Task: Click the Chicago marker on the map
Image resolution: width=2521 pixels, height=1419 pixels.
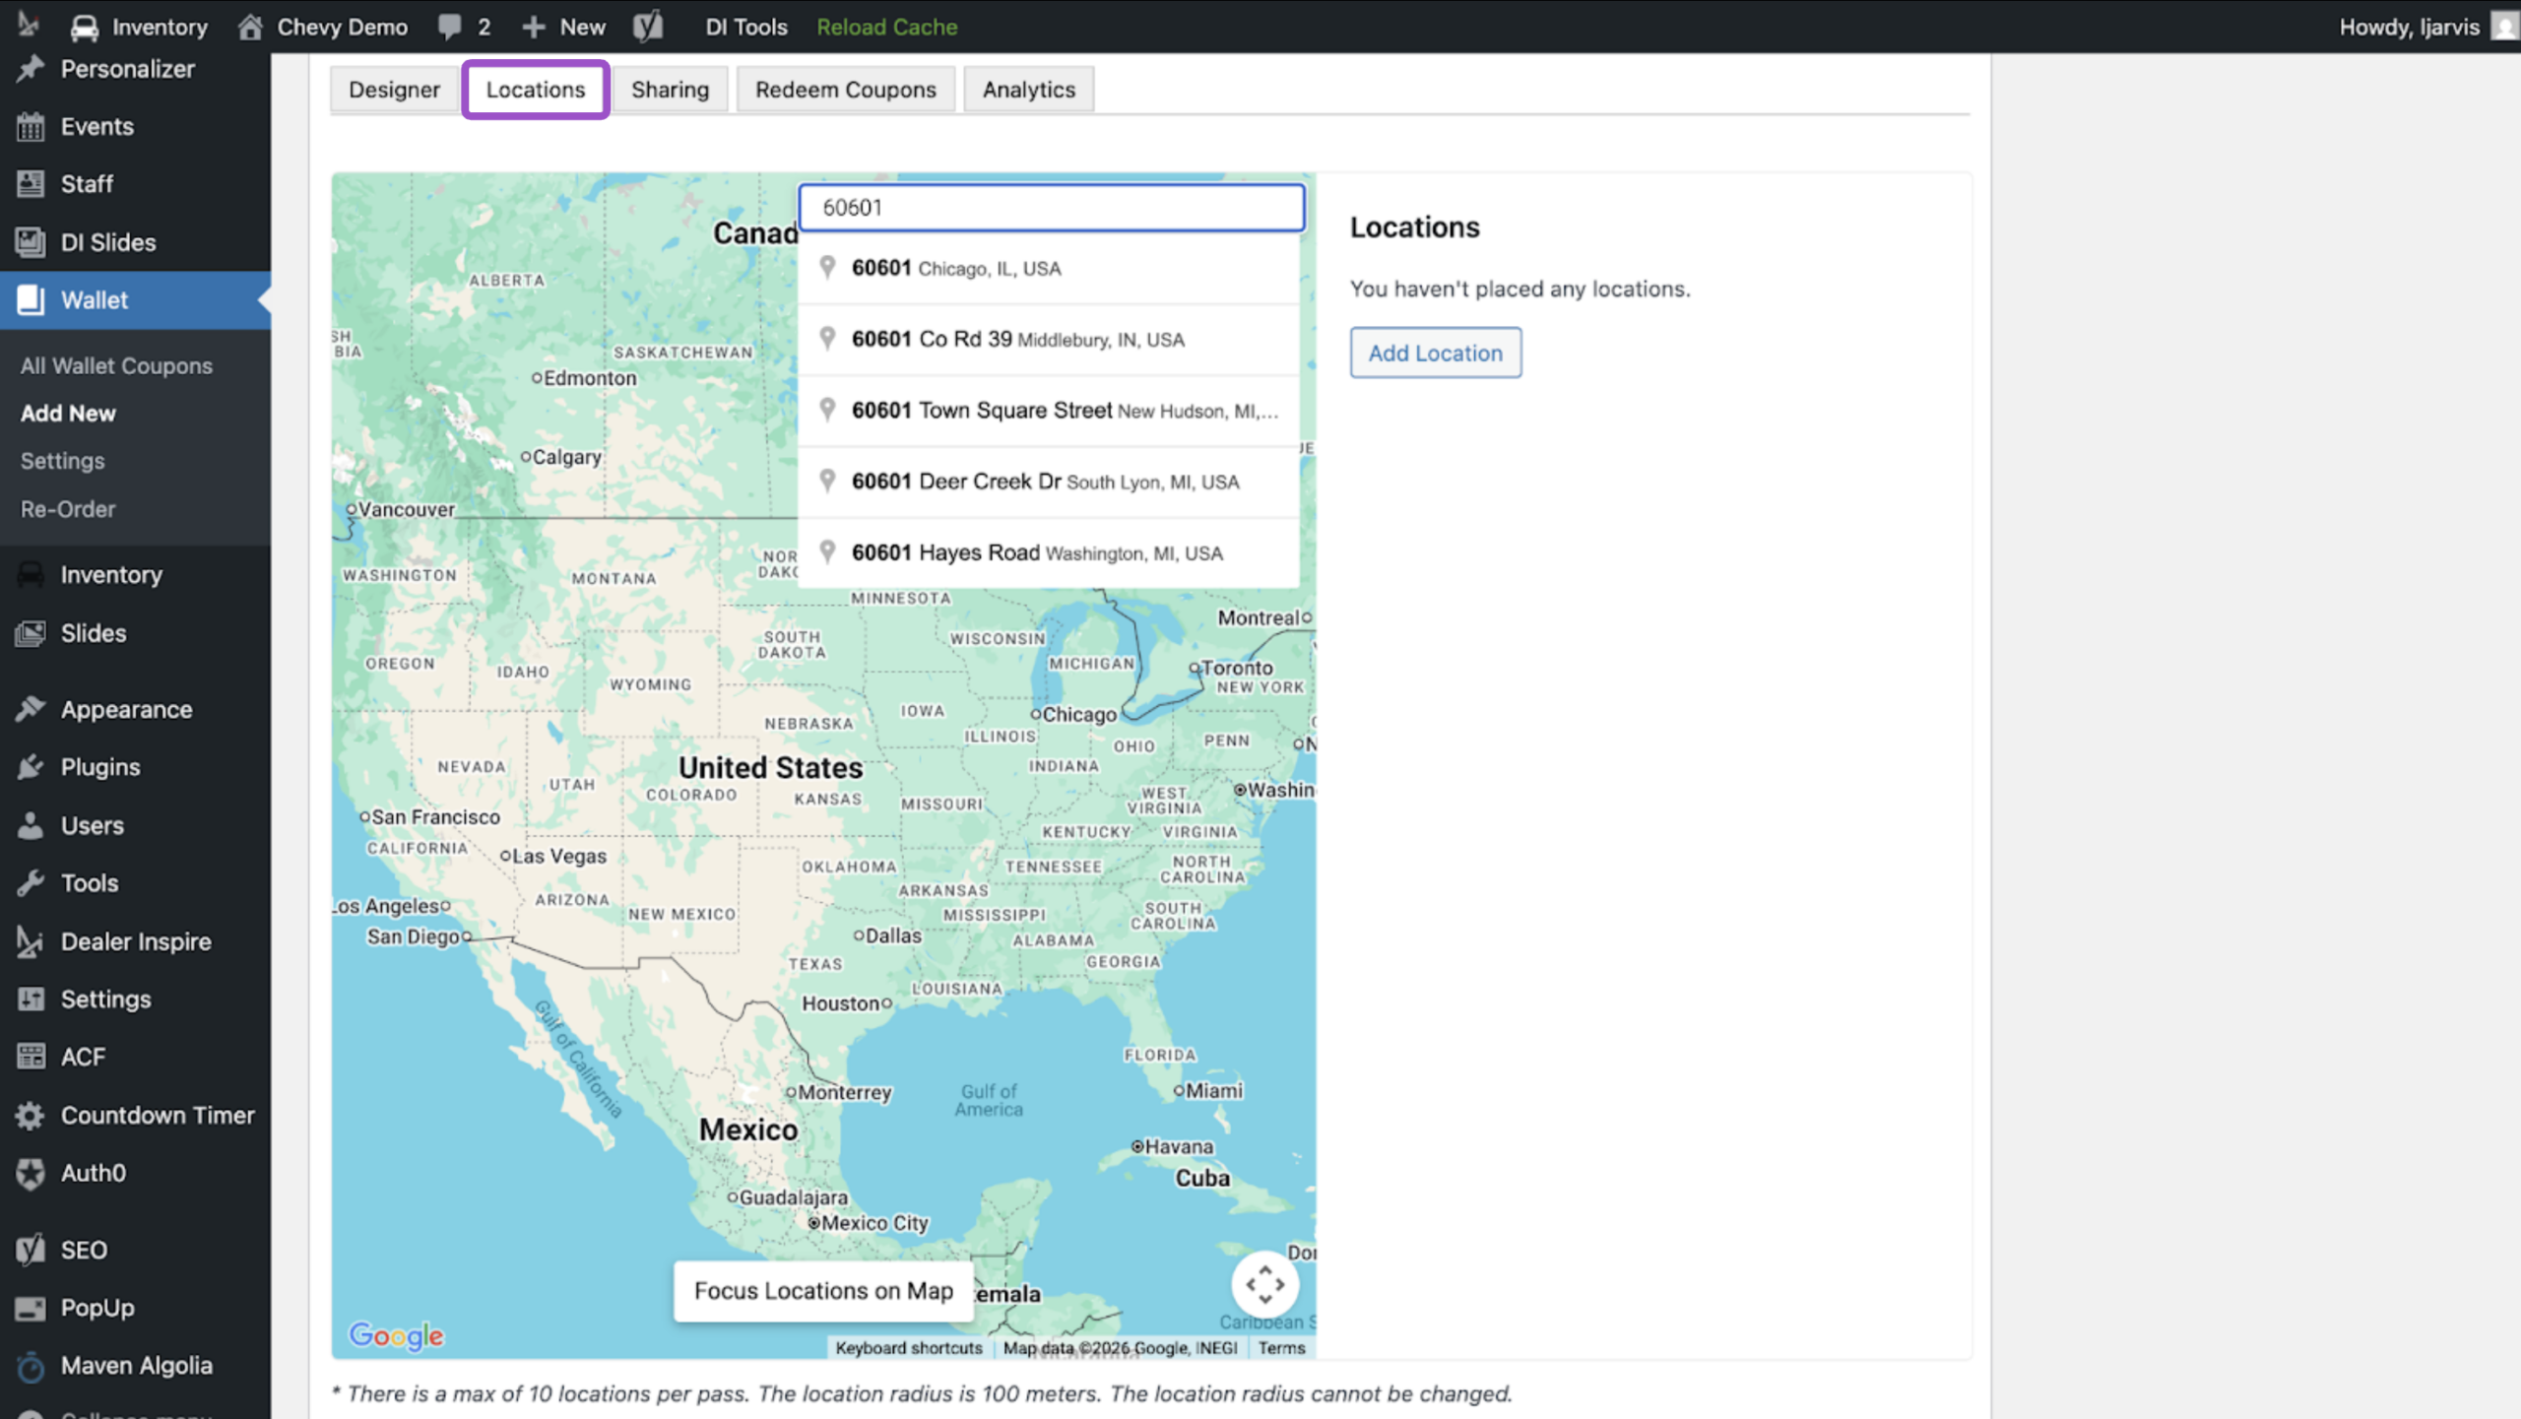Action: pyautogui.click(x=1036, y=715)
